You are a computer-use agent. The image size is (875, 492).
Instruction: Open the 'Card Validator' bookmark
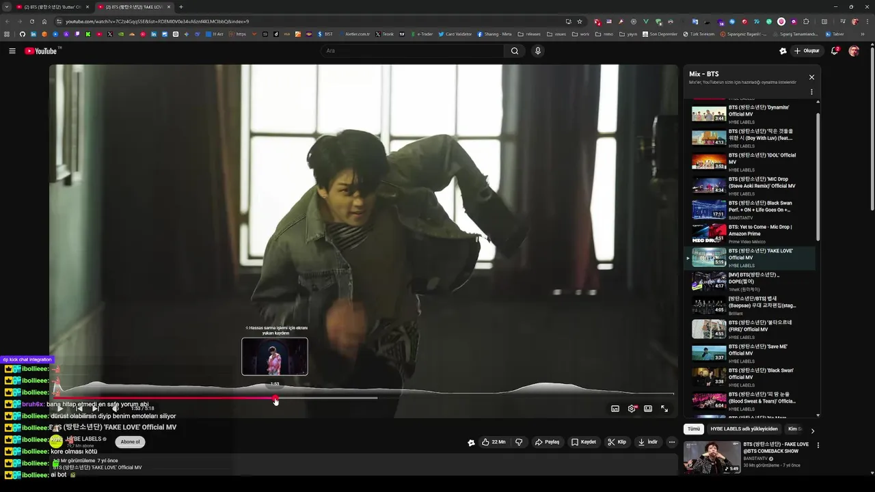(455, 34)
